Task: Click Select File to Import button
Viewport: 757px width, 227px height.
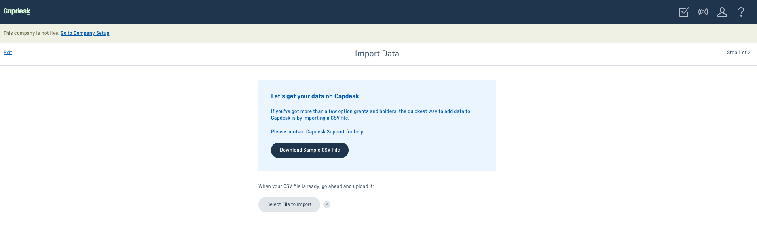Action: coord(289,204)
